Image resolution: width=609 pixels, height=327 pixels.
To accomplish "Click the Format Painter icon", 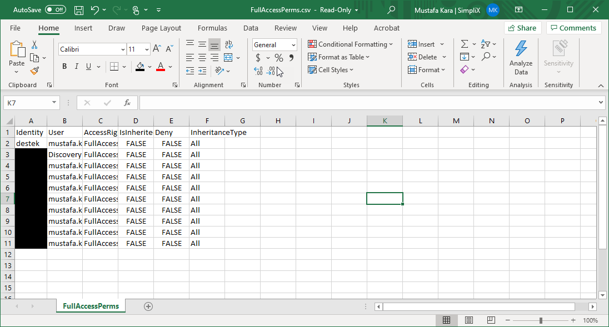I will click(34, 71).
